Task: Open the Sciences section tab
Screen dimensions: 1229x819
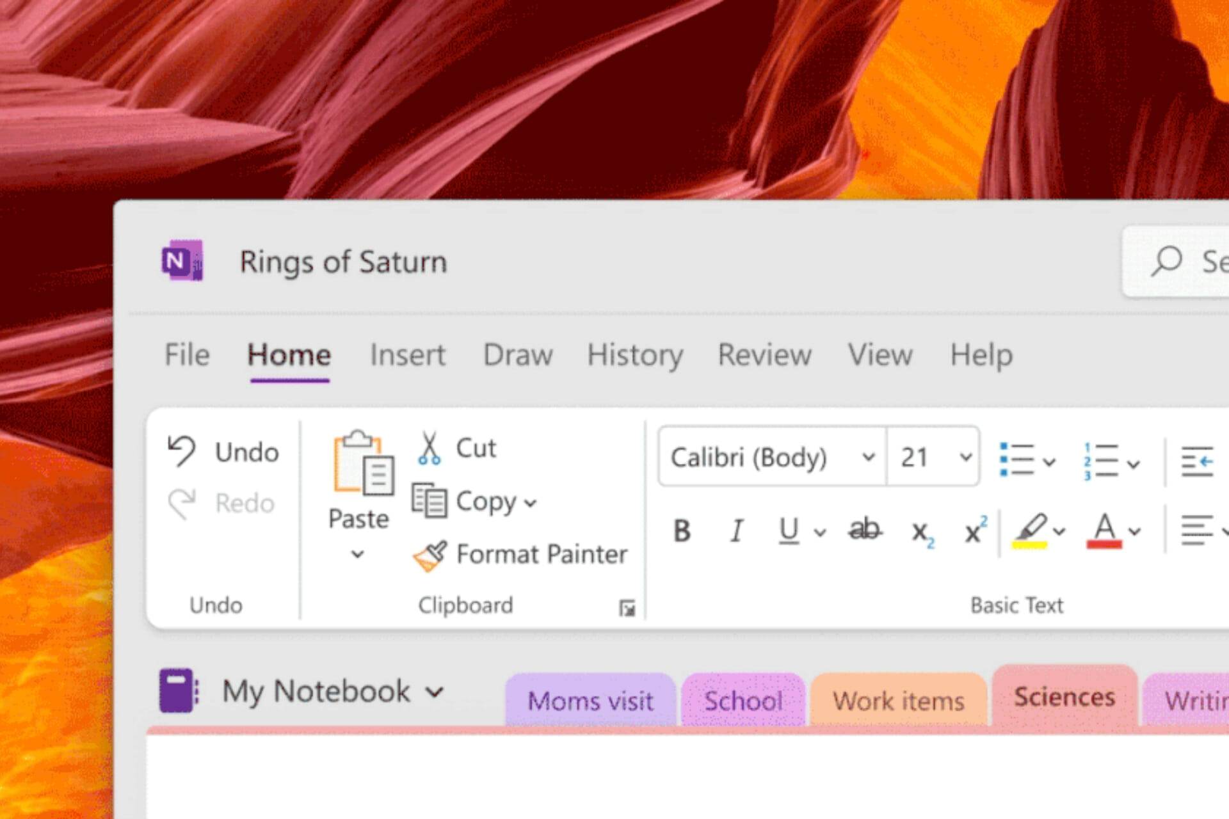Action: (x=1064, y=697)
